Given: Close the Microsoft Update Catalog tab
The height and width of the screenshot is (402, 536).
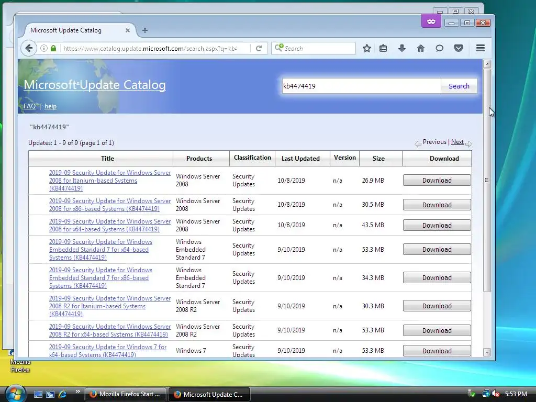Looking at the screenshot, I should point(128,30).
